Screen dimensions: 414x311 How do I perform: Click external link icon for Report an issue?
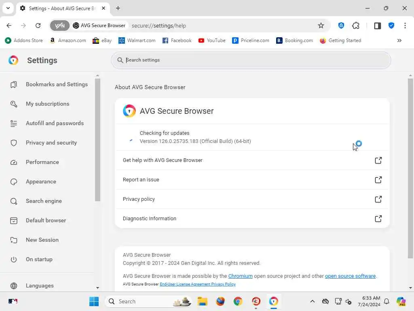pyautogui.click(x=378, y=180)
